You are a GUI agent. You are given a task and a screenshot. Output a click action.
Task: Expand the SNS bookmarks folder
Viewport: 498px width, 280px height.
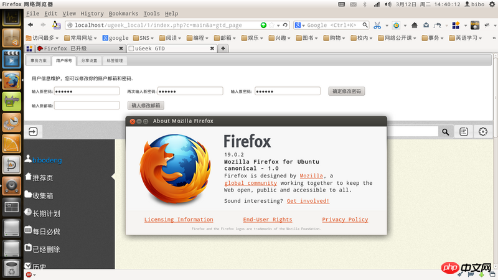[144, 38]
